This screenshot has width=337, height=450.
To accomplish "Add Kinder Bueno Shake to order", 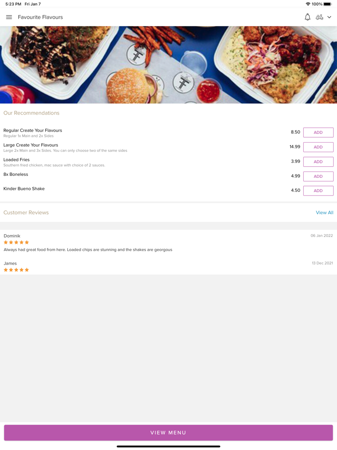I will click(x=318, y=191).
